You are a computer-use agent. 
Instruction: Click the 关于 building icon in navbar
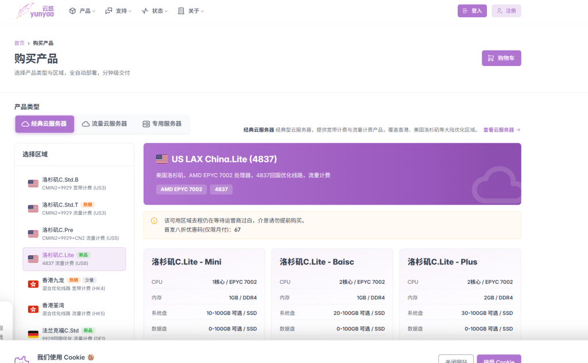click(181, 11)
